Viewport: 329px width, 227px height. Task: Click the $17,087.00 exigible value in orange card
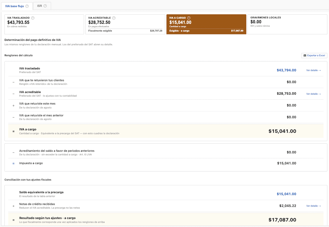point(237,31)
